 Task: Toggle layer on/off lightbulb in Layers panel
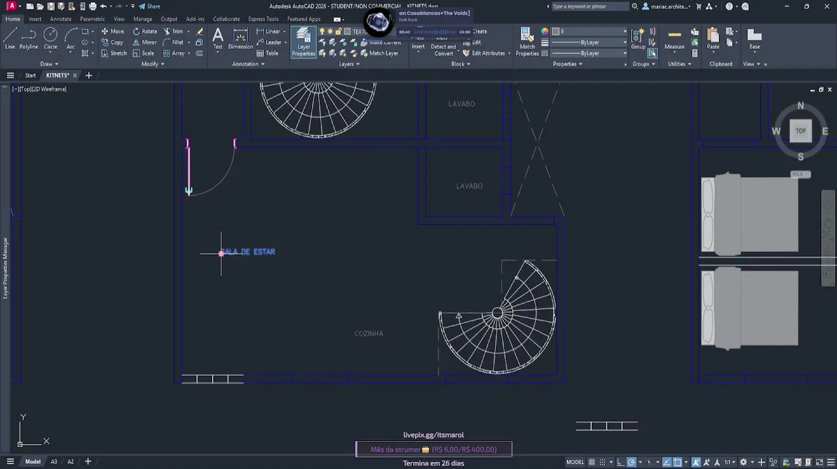[x=322, y=31]
